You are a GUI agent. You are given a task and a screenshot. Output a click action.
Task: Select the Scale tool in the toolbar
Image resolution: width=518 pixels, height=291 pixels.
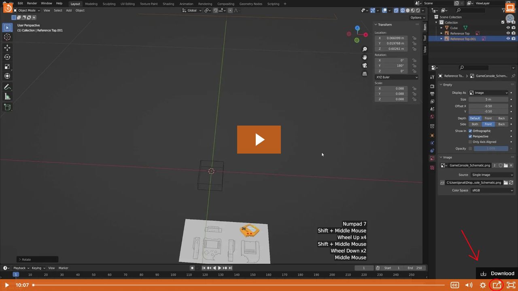(x=7, y=67)
